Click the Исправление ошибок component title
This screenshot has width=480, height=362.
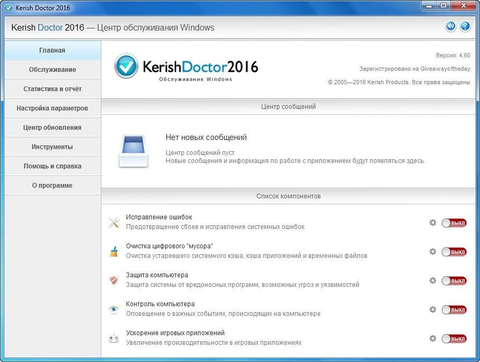pos(159,217)
